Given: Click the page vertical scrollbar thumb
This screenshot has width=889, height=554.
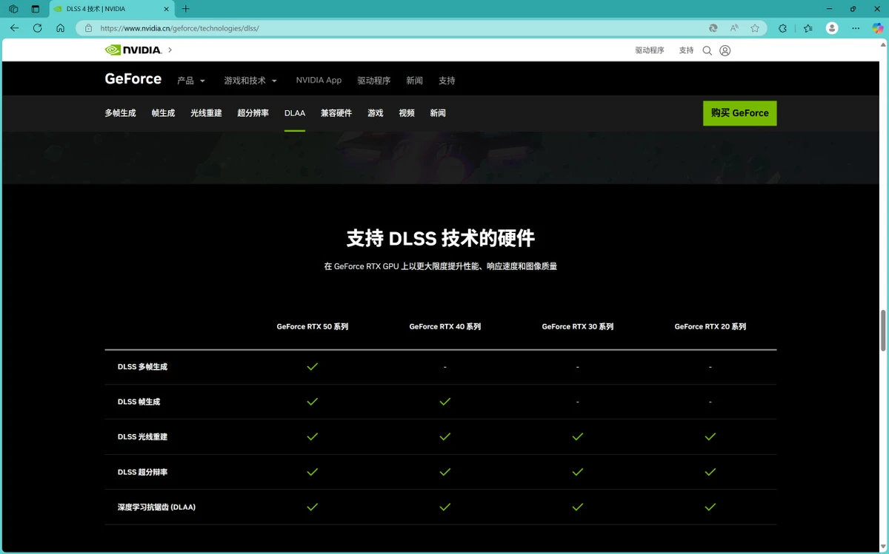Looking at the screenshot, I should point(883,331).
